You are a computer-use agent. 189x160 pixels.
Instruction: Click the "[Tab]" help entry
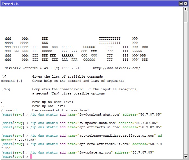[x=6, y=89]
